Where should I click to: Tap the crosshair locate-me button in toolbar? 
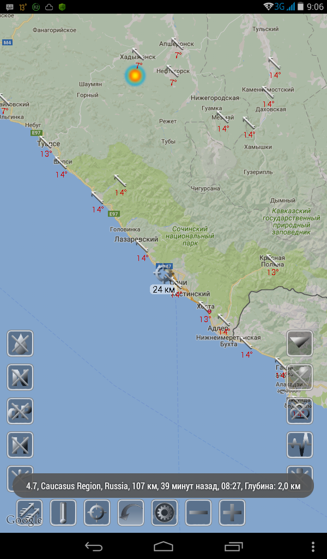coord(97,513)
